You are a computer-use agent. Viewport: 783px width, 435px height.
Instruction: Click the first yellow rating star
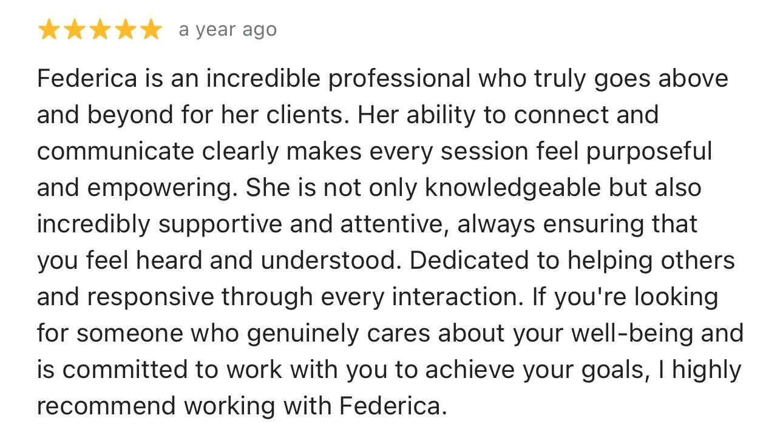click(x=49, y=30)
